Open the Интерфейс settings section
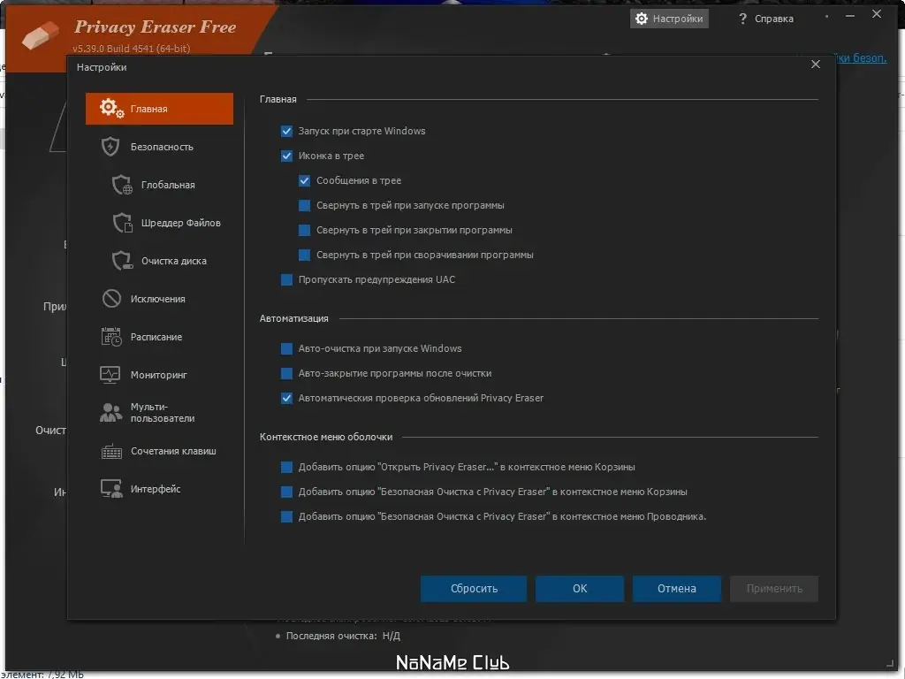905x679 pixels. tap(159, 488)
